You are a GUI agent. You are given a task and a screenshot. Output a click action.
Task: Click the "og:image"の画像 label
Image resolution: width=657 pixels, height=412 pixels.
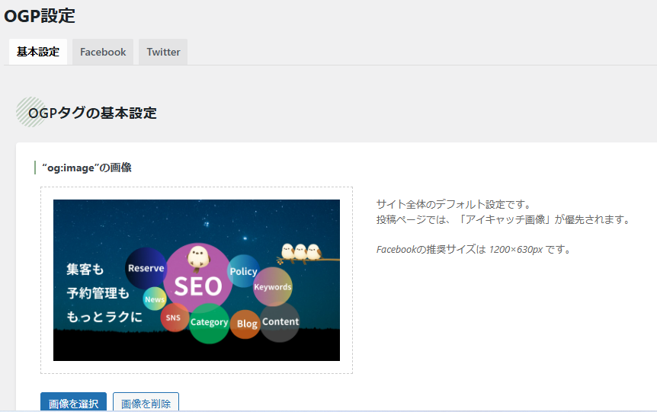(x=87, y=168)
